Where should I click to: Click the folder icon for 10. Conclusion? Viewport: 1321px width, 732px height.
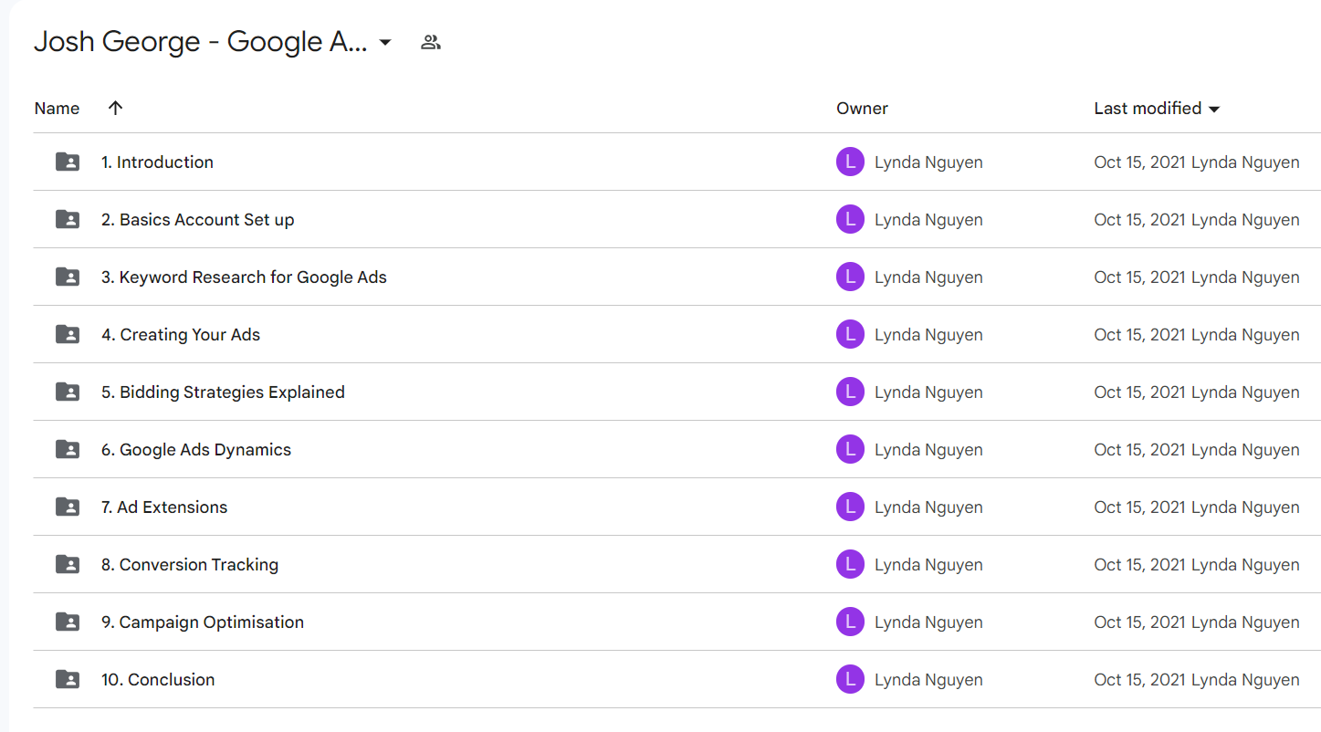[x=68, y=679]
